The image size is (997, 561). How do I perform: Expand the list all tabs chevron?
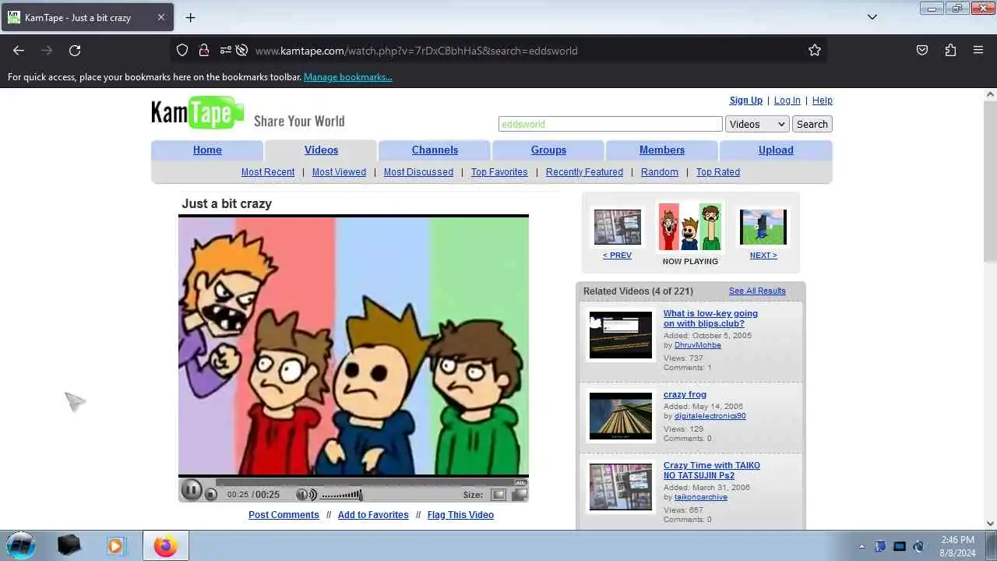872,17
